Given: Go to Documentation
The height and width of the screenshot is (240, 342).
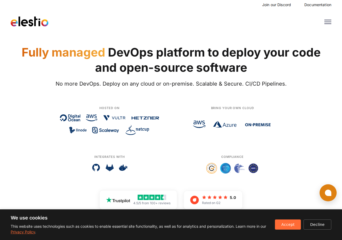Looking at the screenshot, I should (x=318, y=5).
